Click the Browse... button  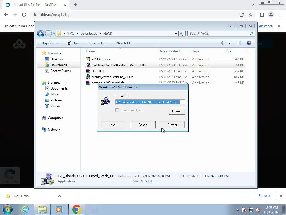pos(177,111)
